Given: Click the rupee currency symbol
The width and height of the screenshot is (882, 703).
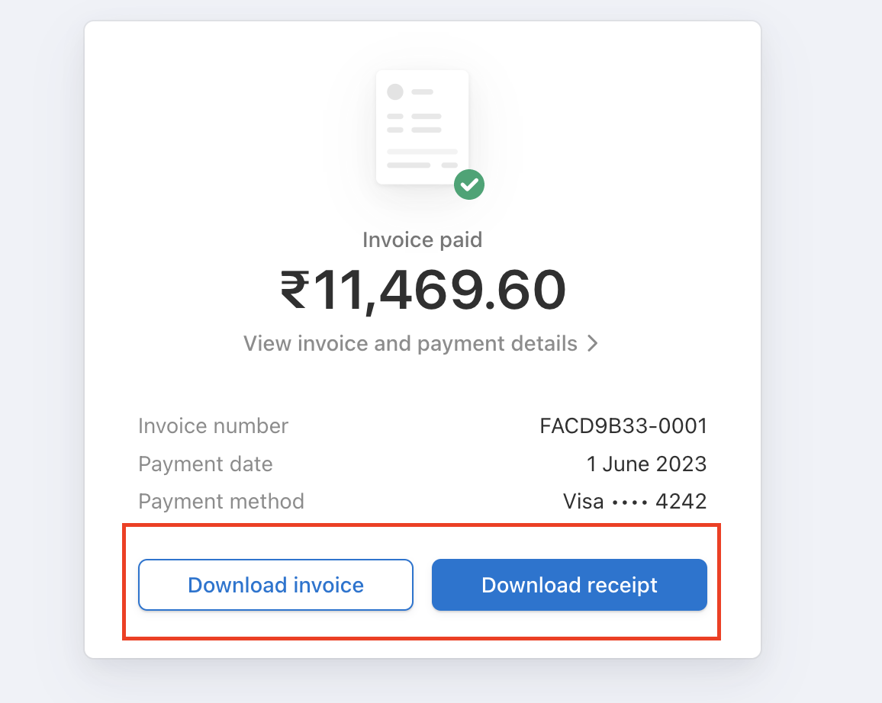Looking at the screenshot, I should point(295,290).
